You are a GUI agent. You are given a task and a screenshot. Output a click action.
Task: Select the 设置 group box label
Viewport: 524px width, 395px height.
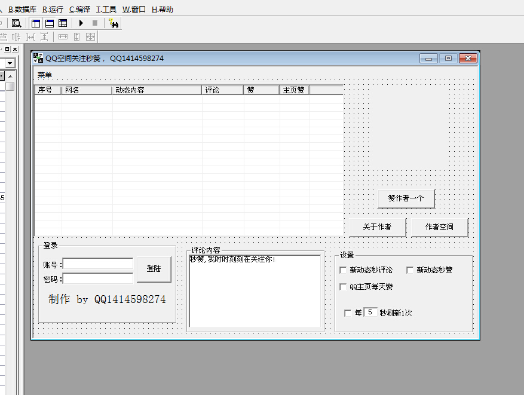(x=347, y=255)
